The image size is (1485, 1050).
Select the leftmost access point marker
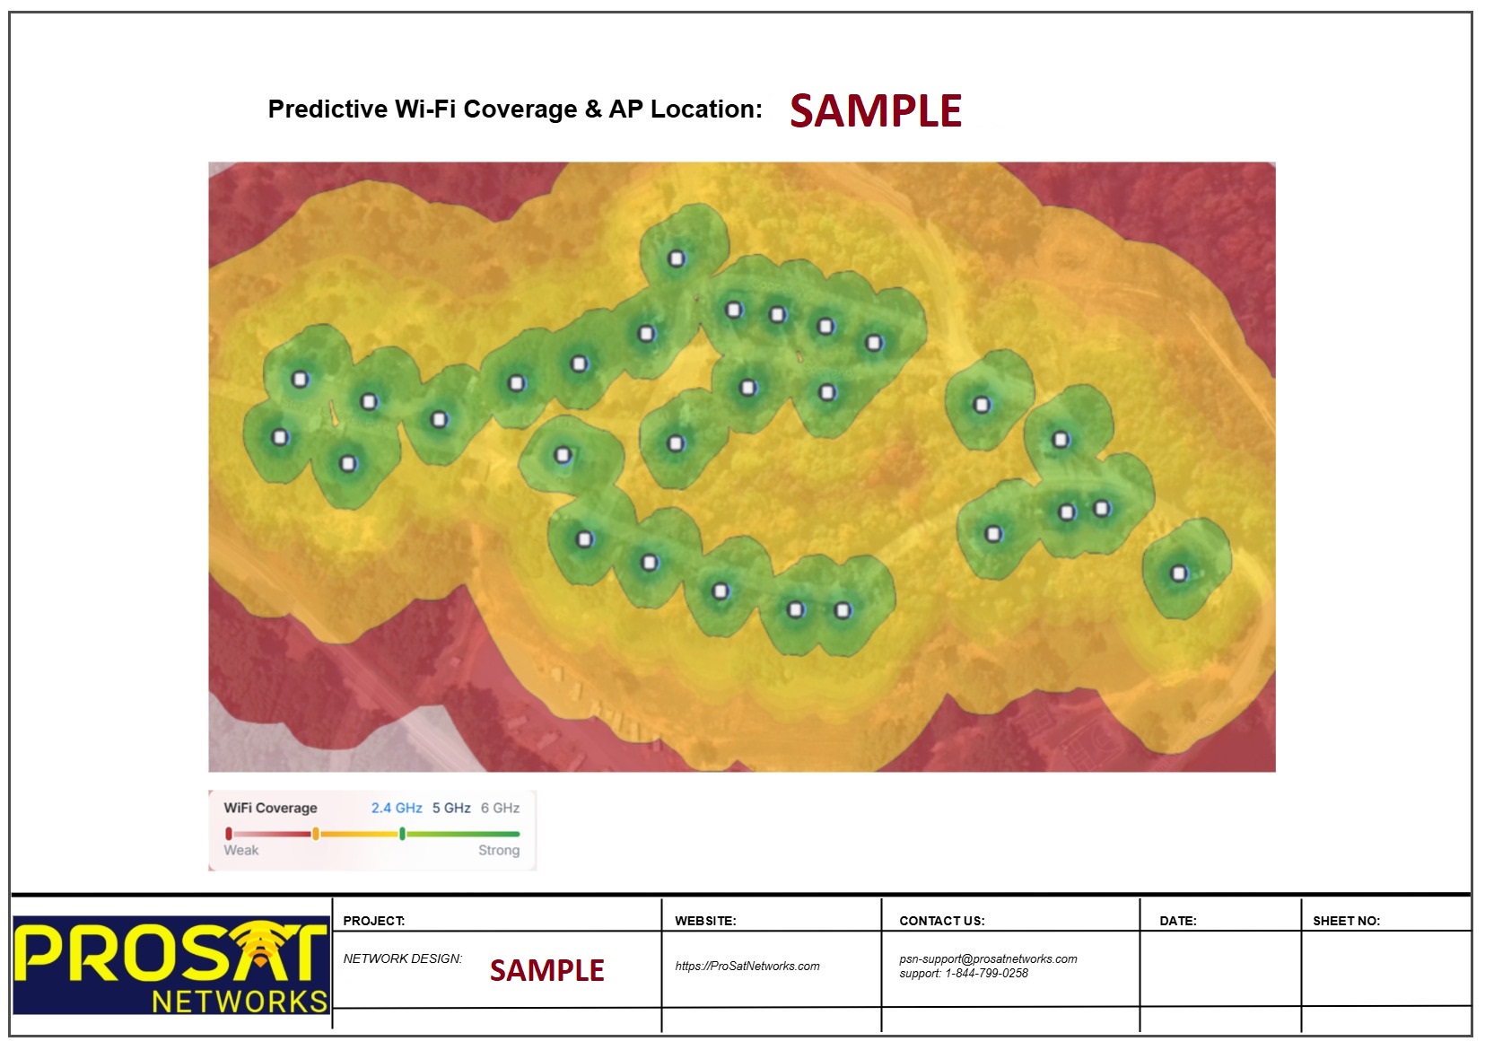click(x=280, y=437)
